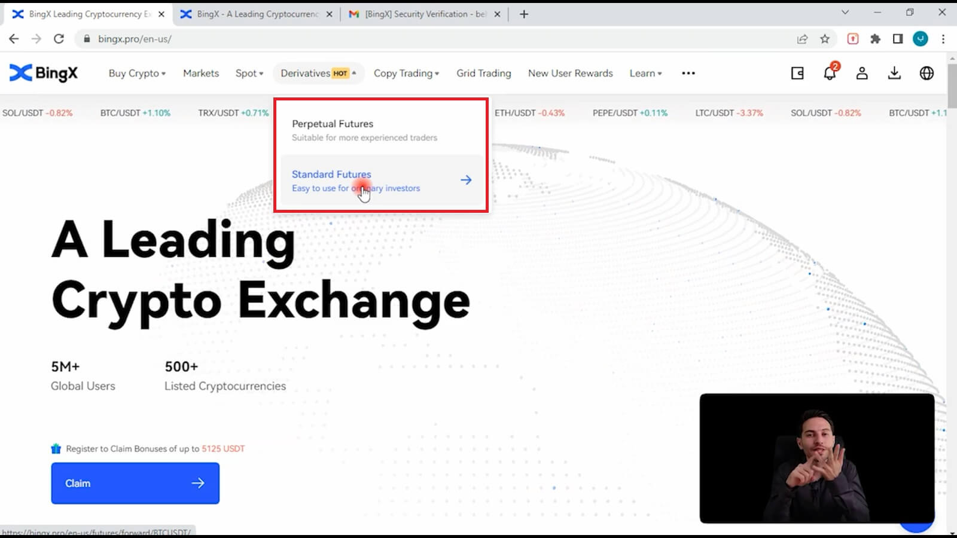
Task: Select Perpetual Futures menu entry
Action: [x=382, y=130]
